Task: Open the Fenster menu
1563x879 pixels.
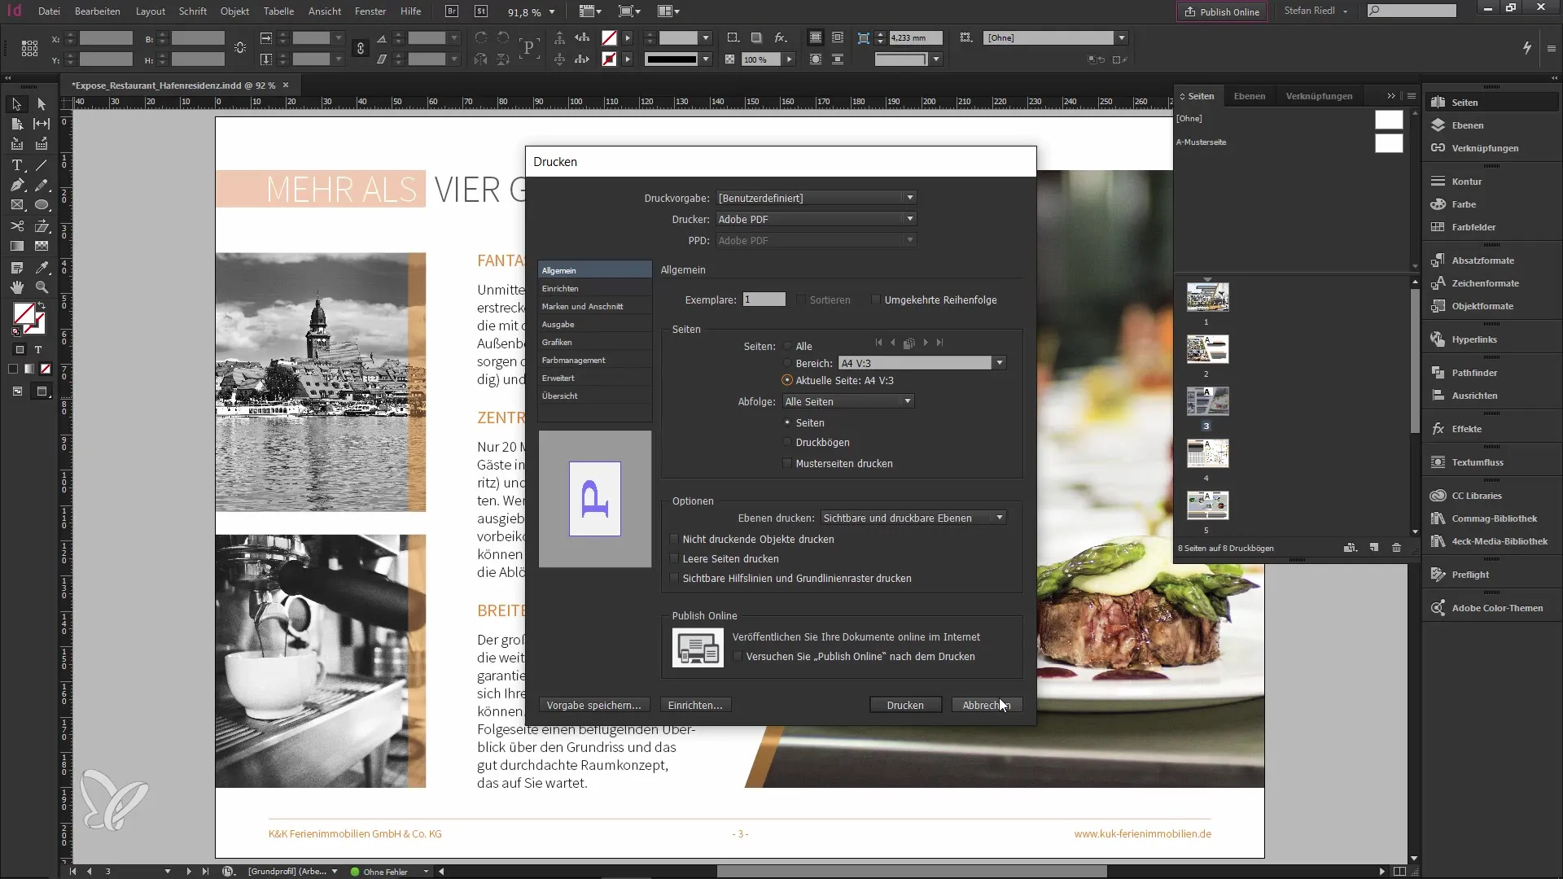Action: tap(370, 11)
